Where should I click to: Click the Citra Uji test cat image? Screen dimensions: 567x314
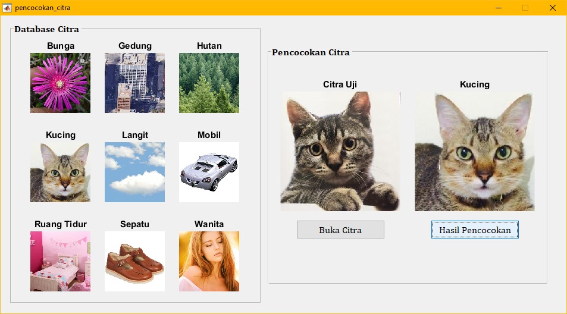[340, 151]
